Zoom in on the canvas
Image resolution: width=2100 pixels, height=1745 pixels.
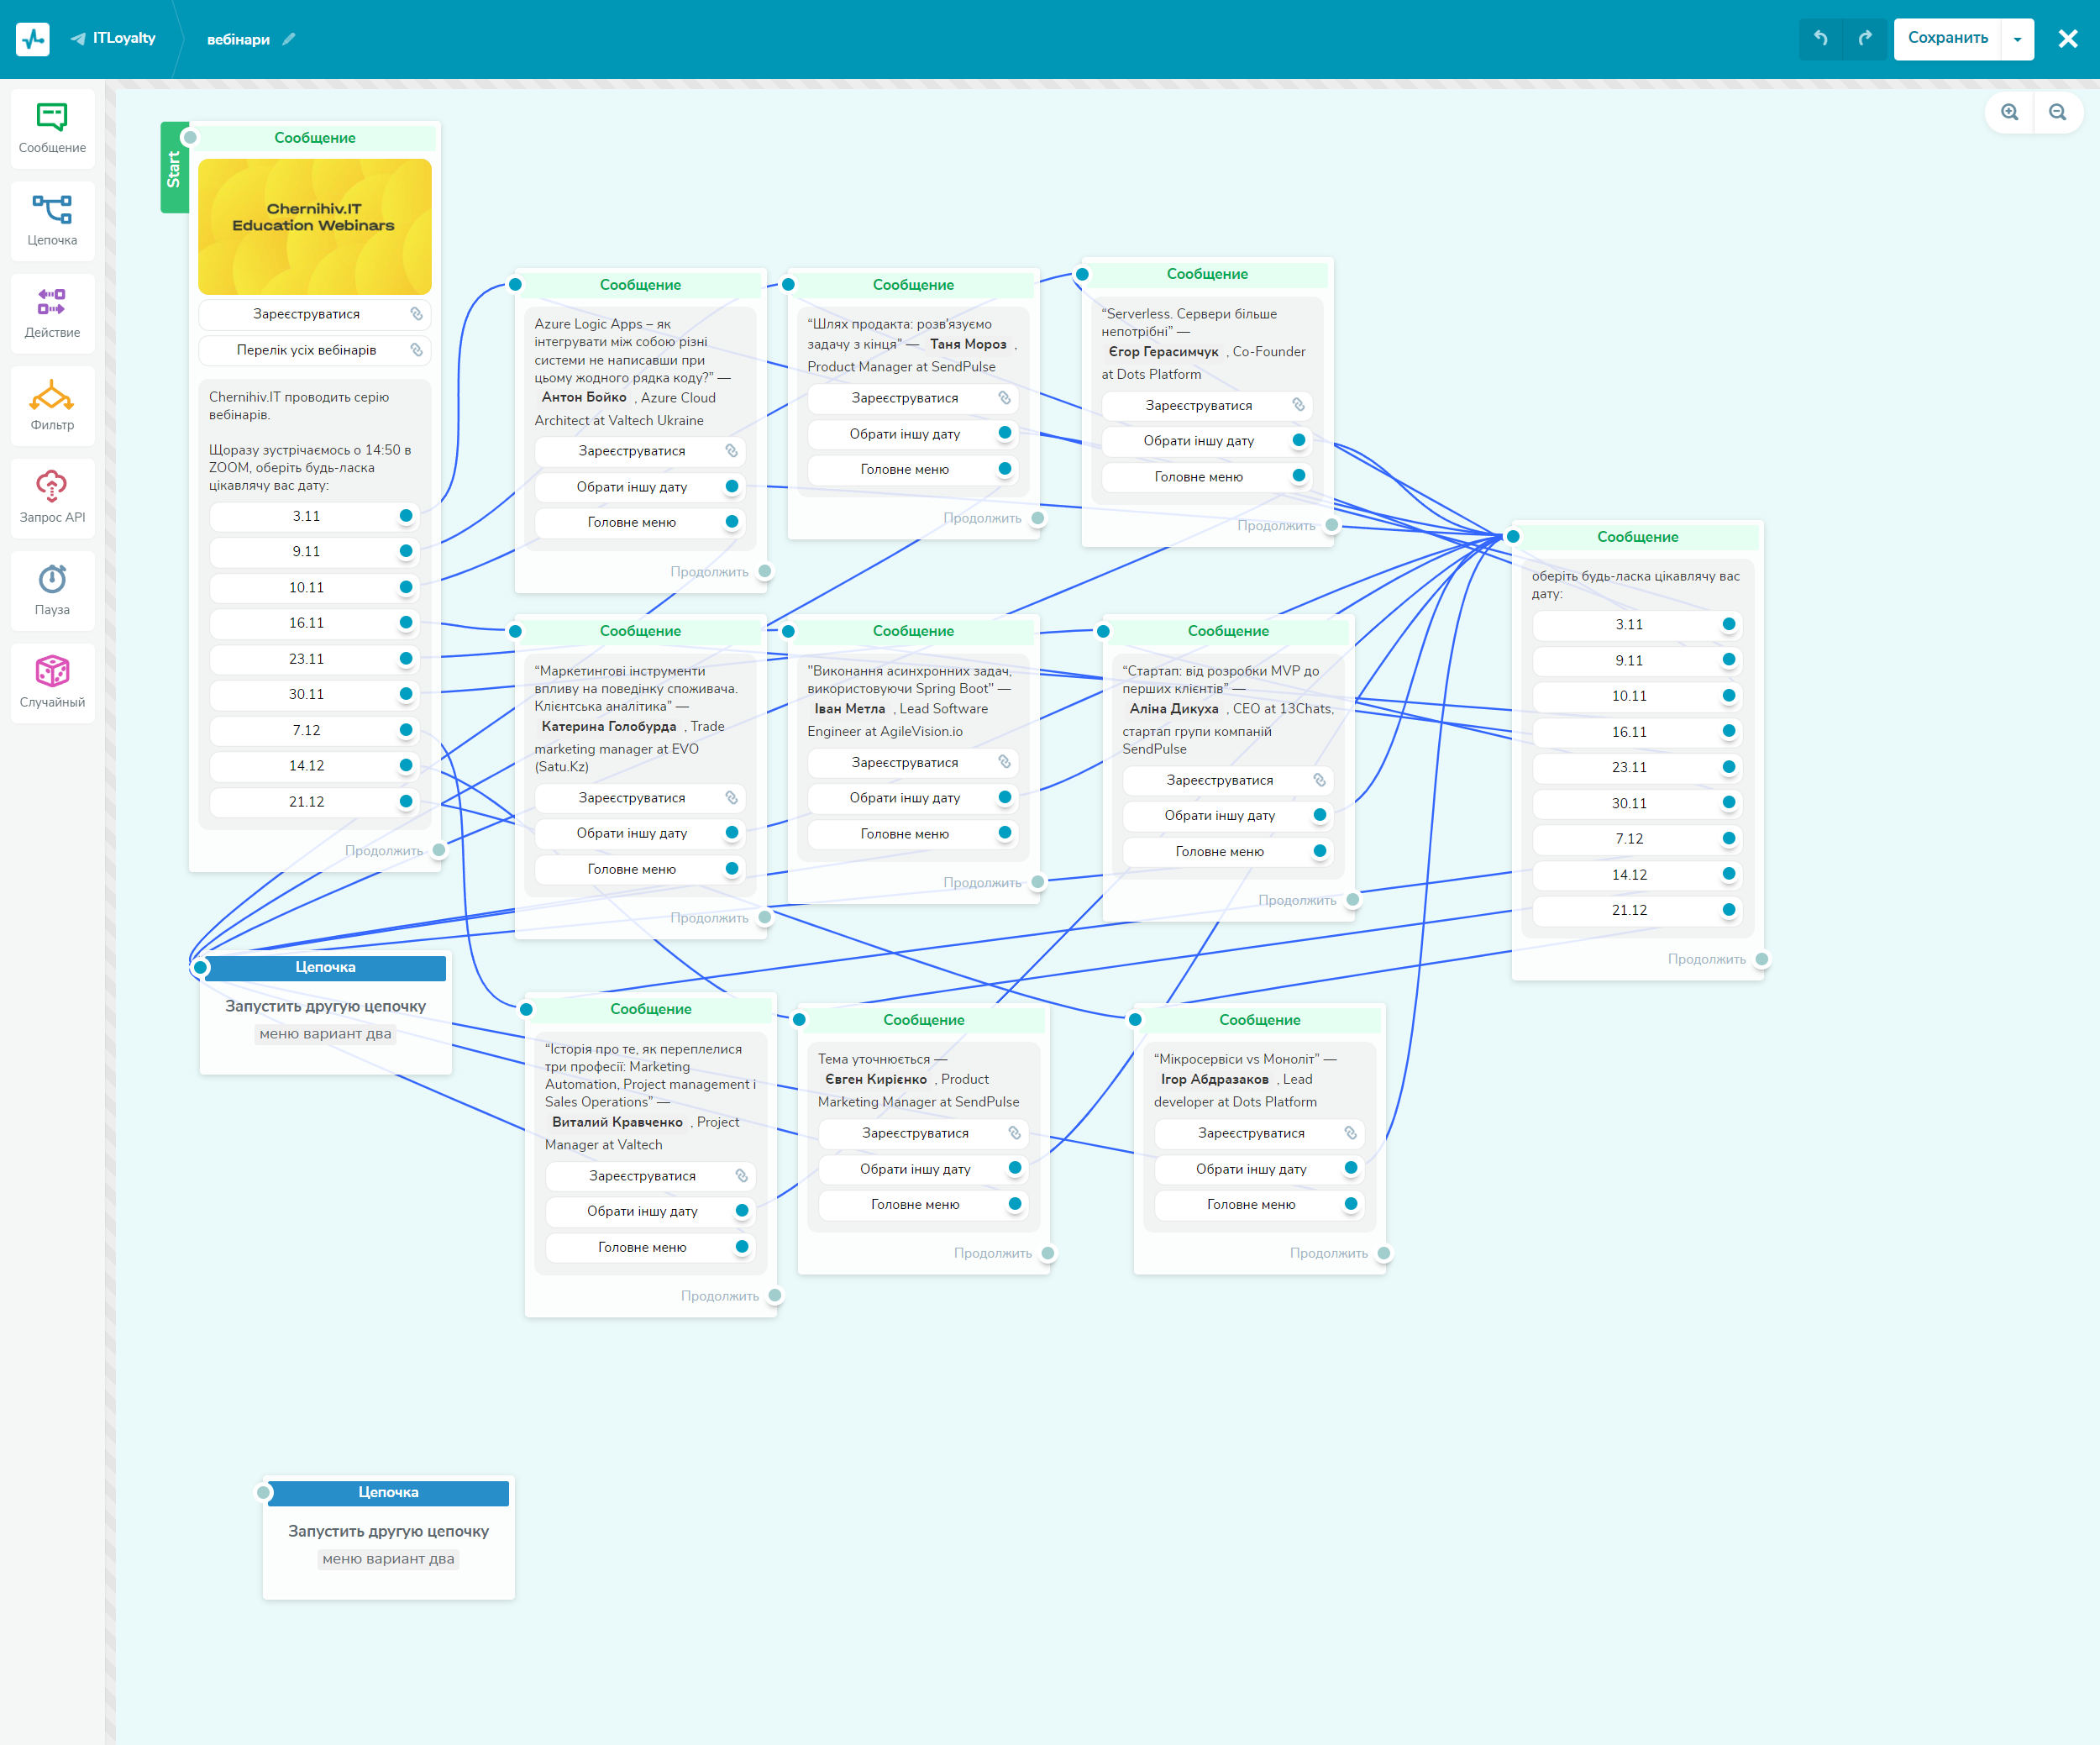point(2009,112)
